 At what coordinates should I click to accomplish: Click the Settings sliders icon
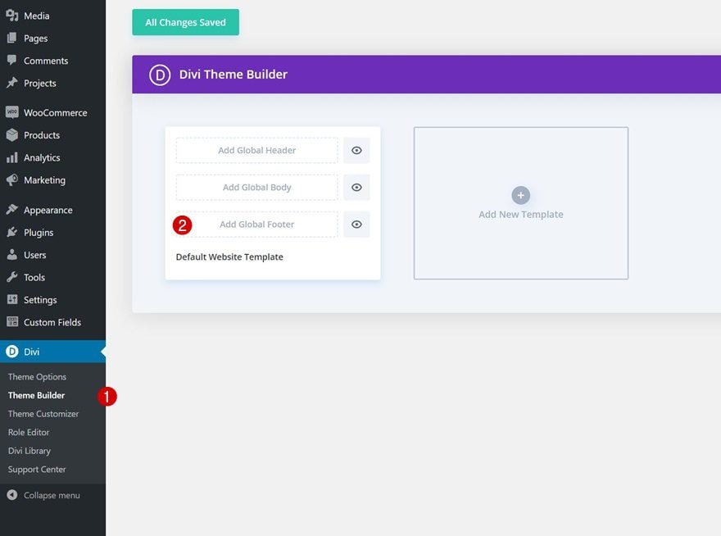click(12, 299)
